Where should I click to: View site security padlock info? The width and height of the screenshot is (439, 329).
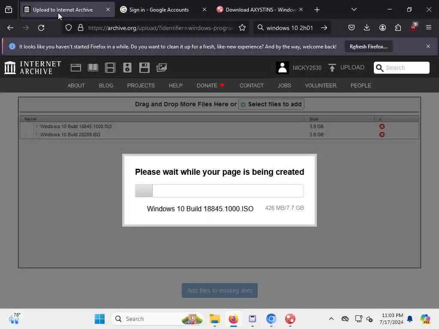(x=81, y=28)
